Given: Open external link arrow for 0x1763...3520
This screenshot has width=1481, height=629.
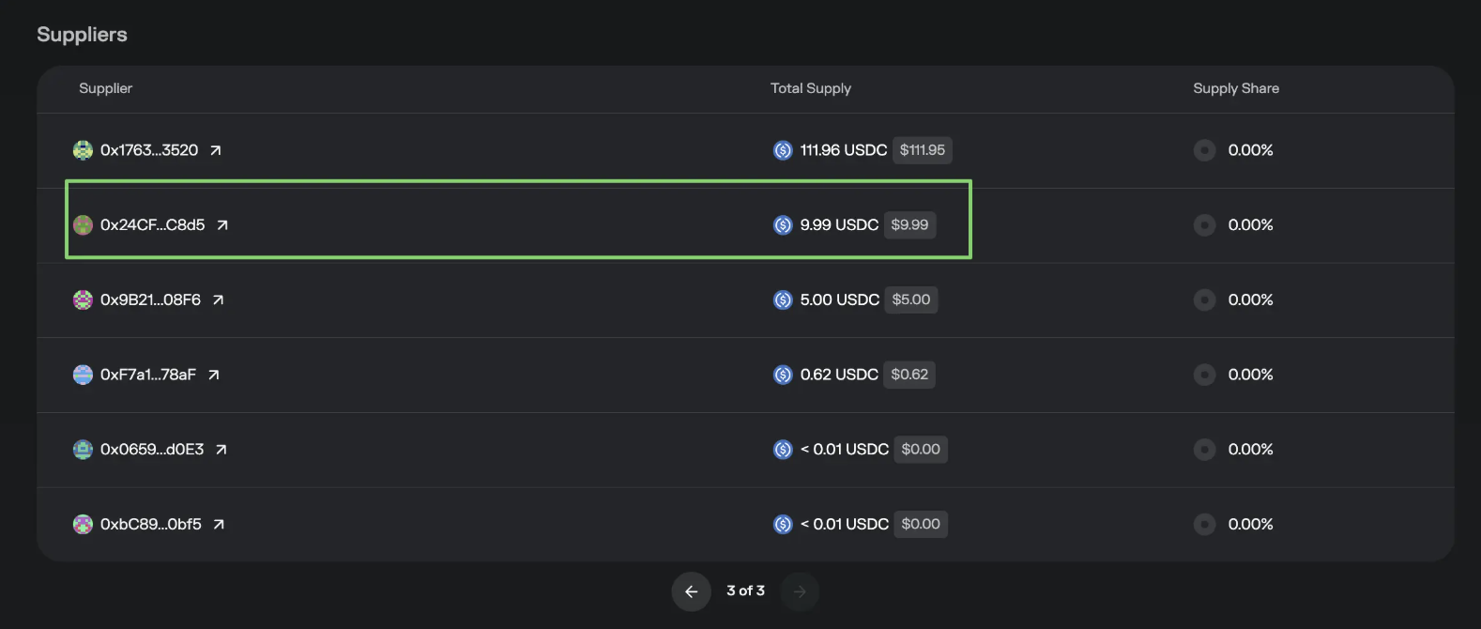Looking at the screenshot, I should [216, 150].
